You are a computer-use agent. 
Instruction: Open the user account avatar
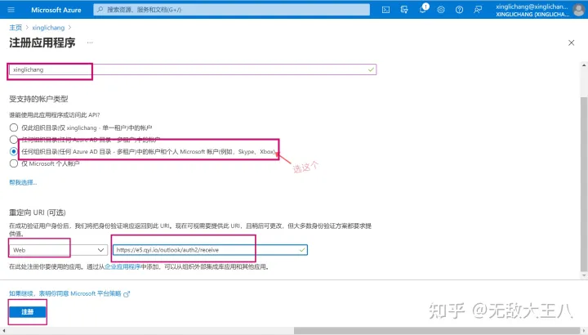578,10
